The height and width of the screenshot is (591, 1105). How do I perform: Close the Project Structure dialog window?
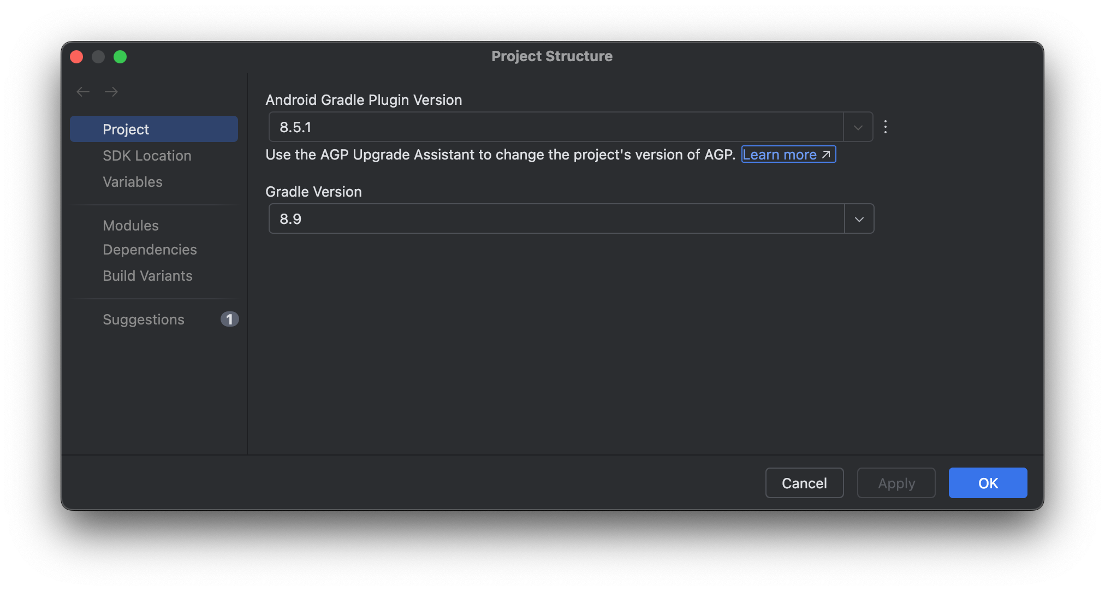click(x=76, y=57)
